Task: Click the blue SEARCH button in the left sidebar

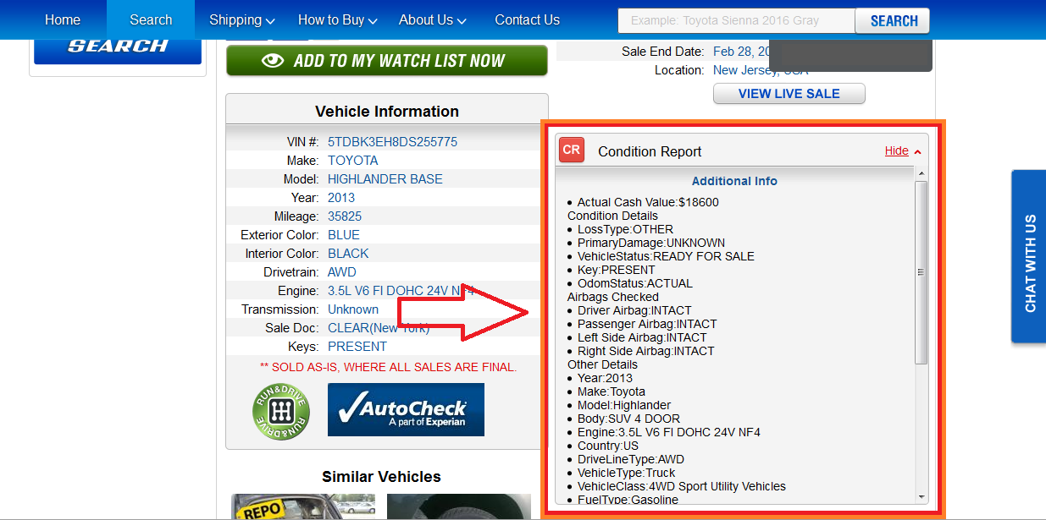Action: point(118,50)
